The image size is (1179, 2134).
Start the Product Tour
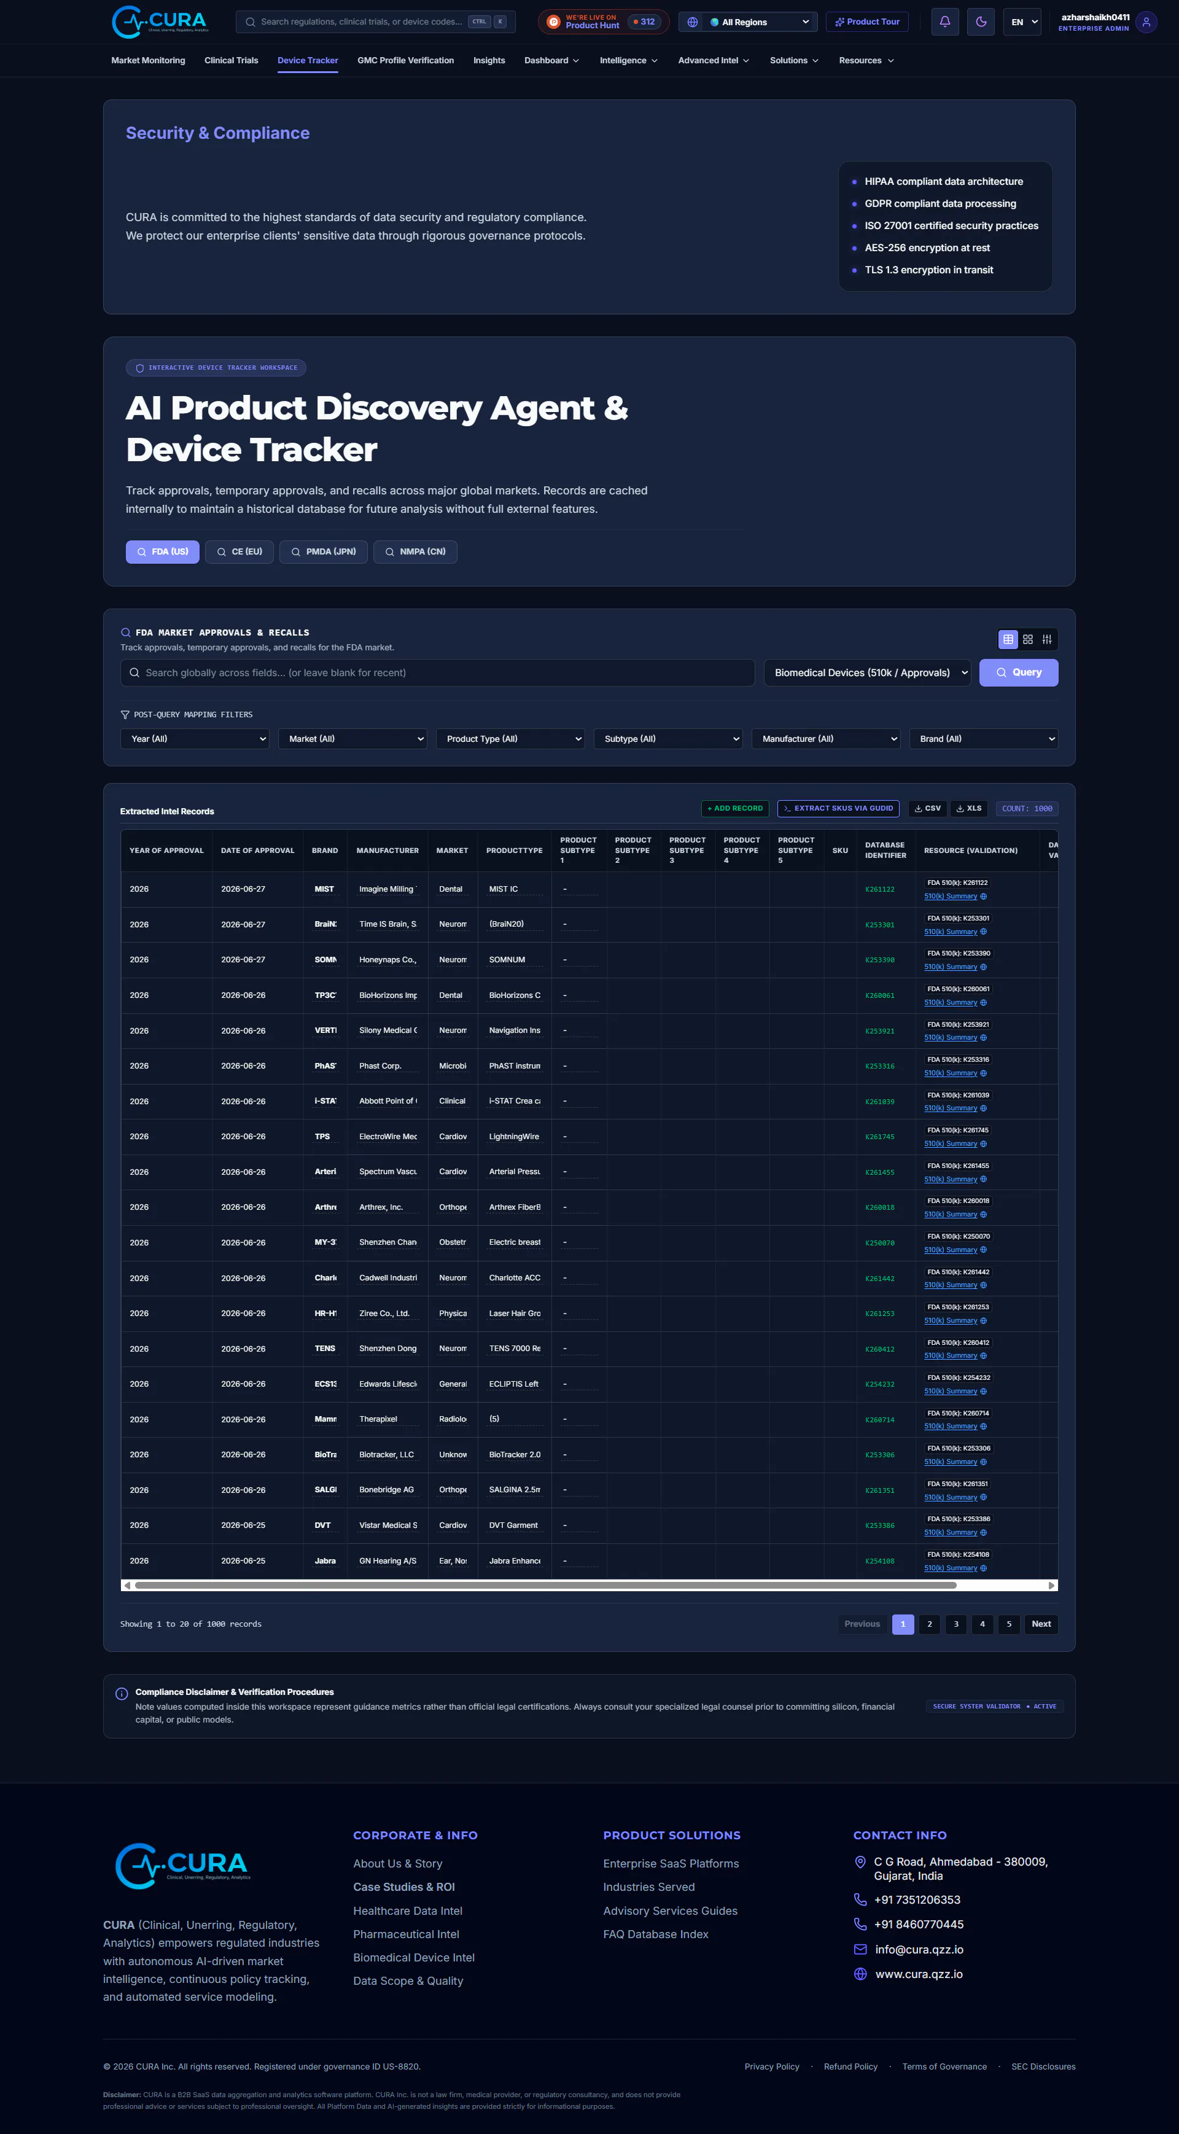tap(866, 21)
